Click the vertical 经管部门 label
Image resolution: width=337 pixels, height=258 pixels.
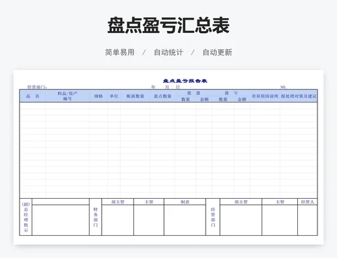[213, 217]
